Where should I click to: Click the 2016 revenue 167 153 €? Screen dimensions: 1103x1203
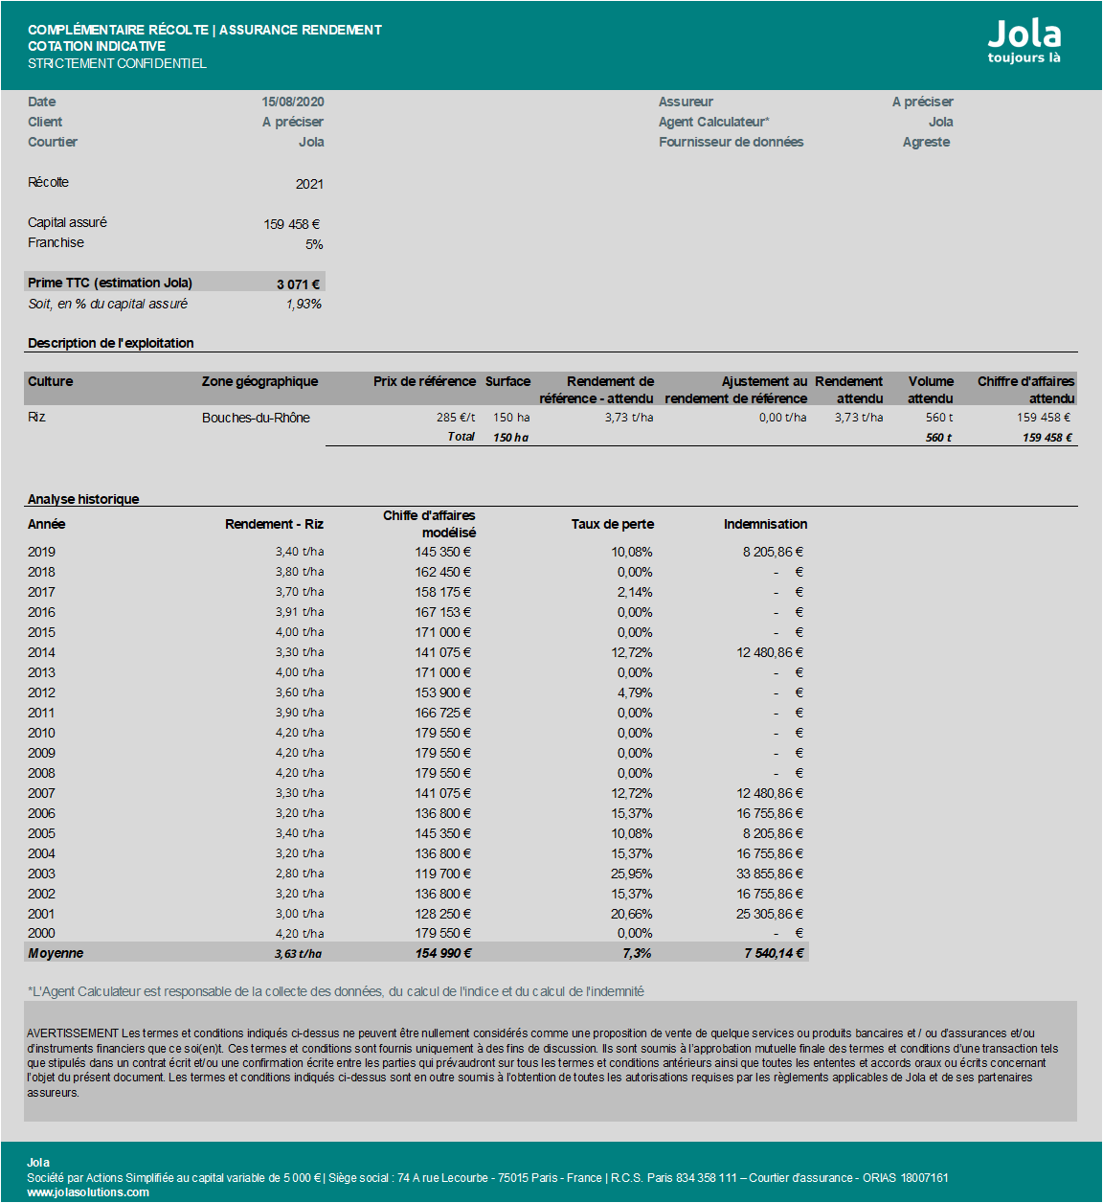(443, 612)
